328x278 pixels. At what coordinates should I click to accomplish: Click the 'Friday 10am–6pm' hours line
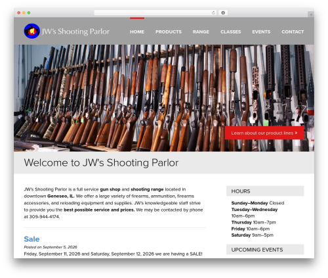pos(251,229)
